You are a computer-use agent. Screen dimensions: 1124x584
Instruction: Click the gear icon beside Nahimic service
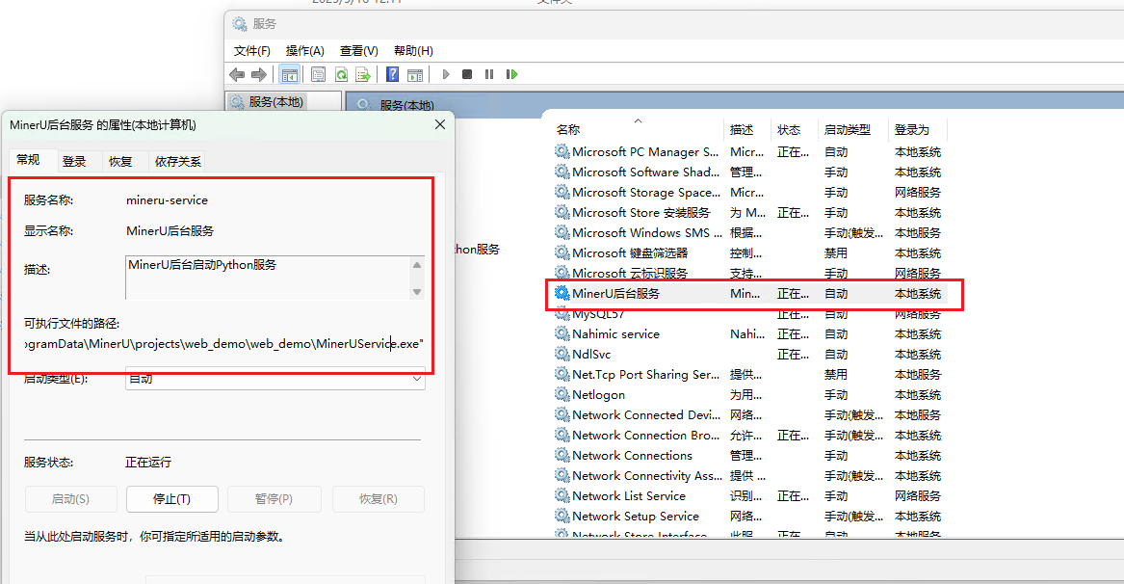point(562,333)
